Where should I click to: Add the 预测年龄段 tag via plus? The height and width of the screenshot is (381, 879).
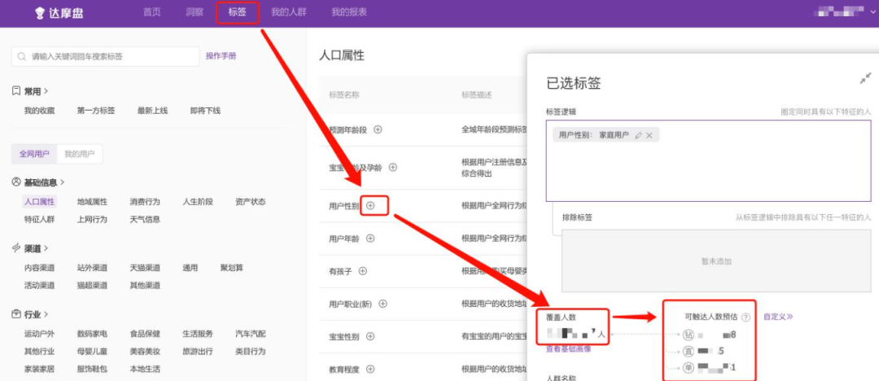click(x=378, y=129)
